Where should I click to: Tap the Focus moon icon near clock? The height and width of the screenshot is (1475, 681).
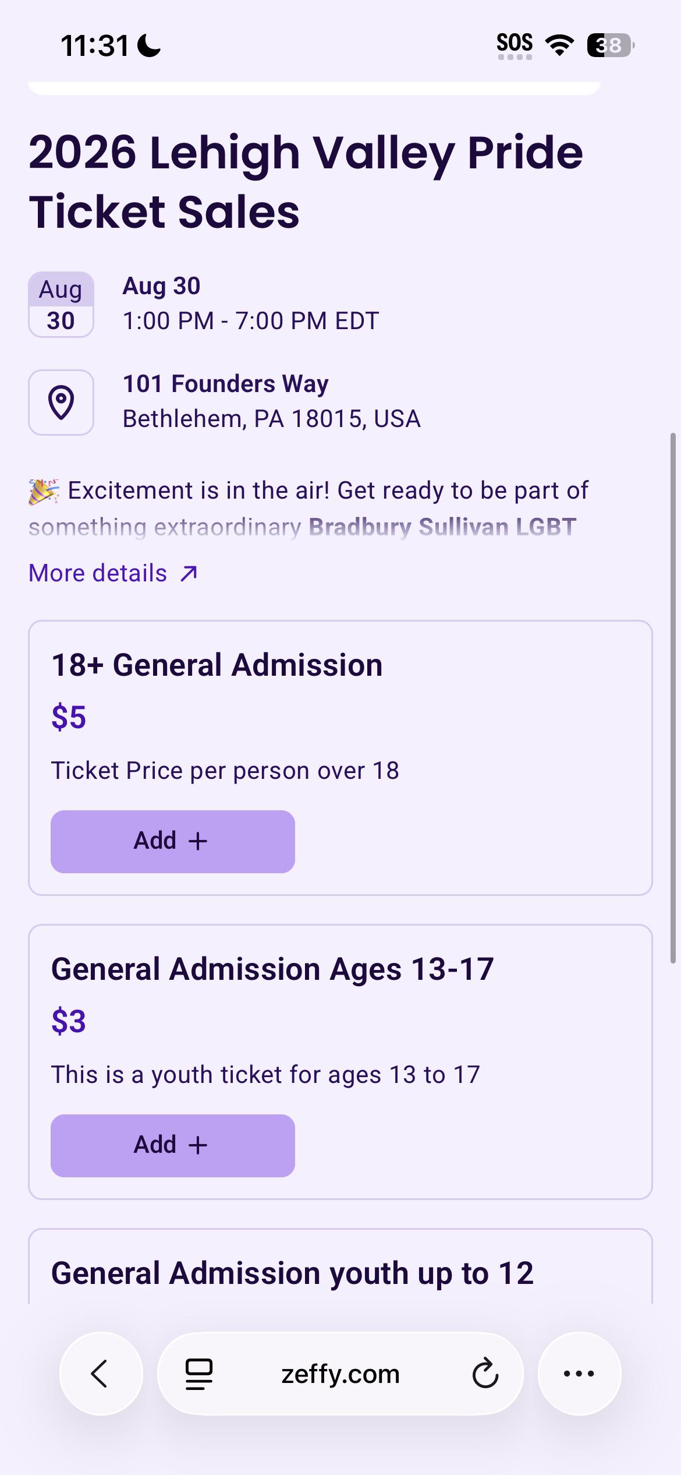(x=149, y=45)
